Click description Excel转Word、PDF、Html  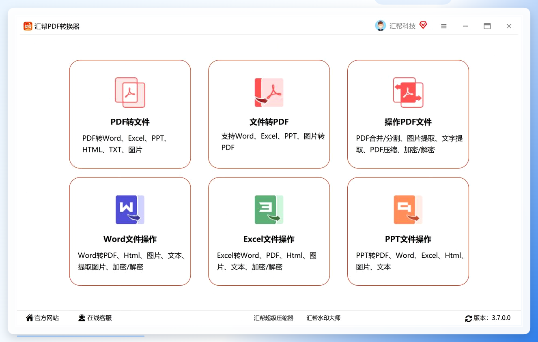267,261
